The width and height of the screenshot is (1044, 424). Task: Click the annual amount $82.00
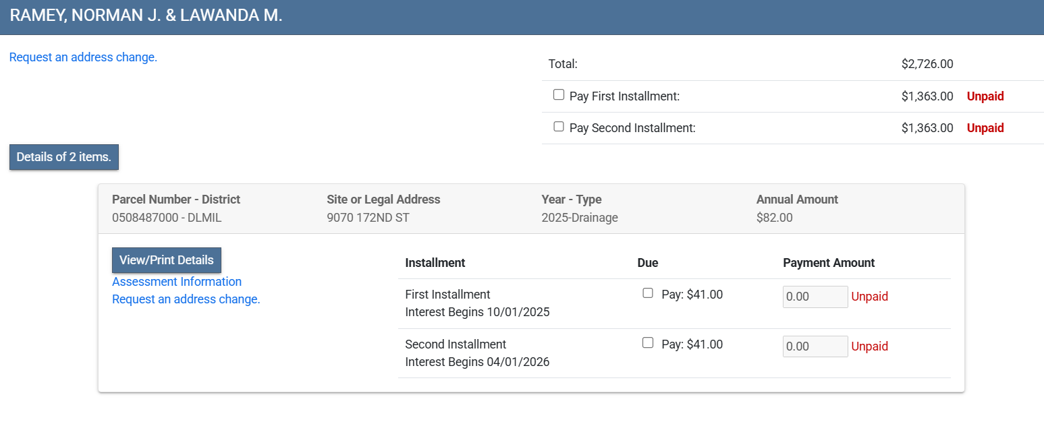click(x=774, y=218)
